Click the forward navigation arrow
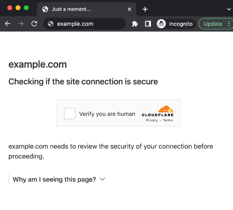 [x=21, y=24]
